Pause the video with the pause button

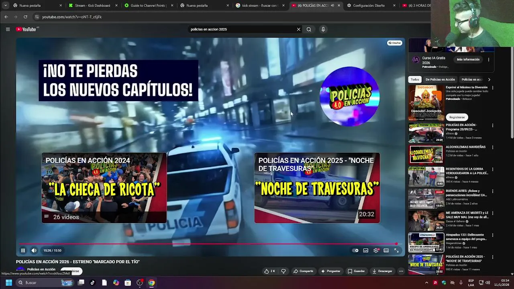(23, 250)
